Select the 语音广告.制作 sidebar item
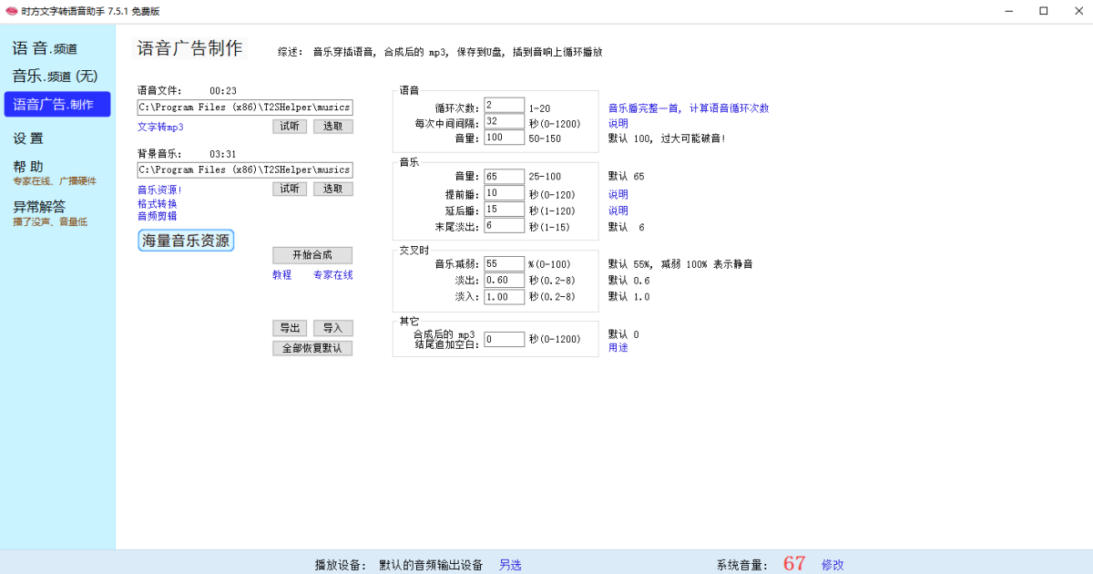Viewport: 1093px width, 574px height. point(56,105)
